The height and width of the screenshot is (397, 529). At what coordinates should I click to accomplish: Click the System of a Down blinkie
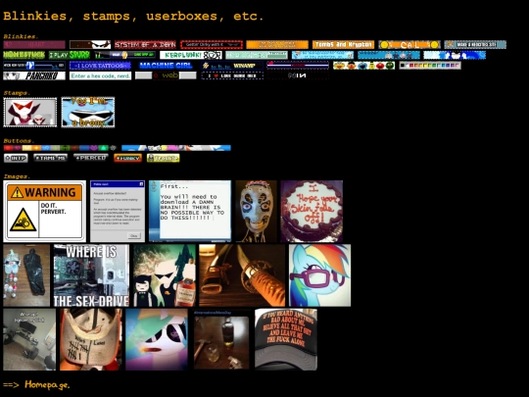(x=145, y=44)
